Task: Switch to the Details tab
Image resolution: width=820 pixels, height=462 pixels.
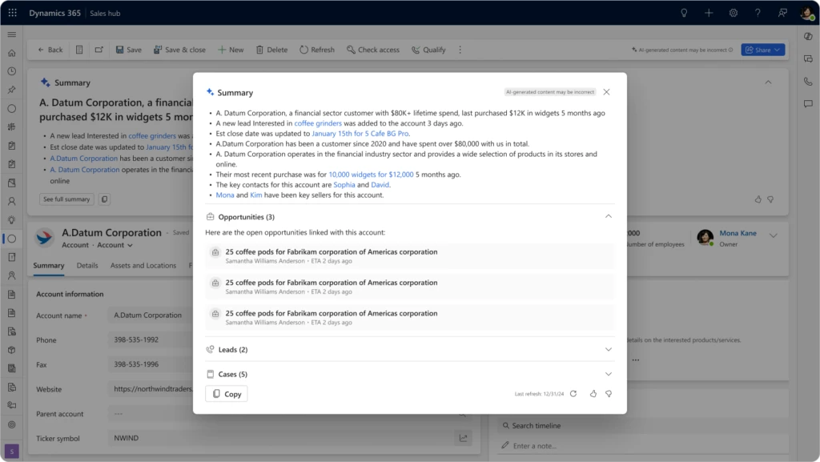Action: coord(86,265)
